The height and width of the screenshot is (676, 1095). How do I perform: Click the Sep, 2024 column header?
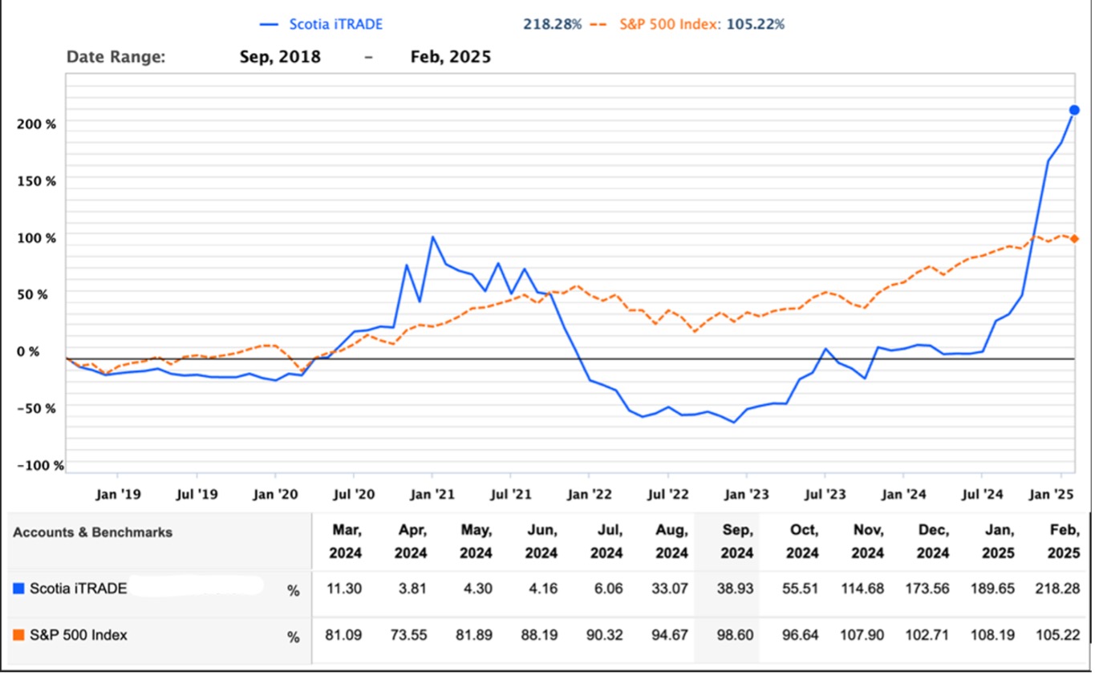(737, 541)
